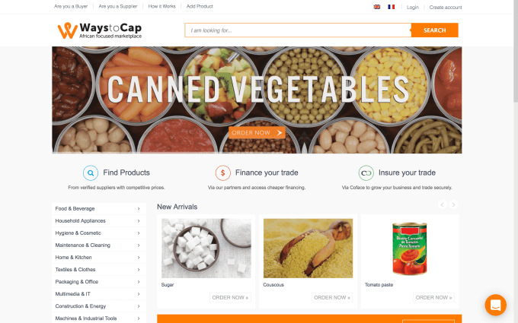Show next New Arrivals with right arrow
This screenshot has height=323, width=518.
[x=453, y=204]
